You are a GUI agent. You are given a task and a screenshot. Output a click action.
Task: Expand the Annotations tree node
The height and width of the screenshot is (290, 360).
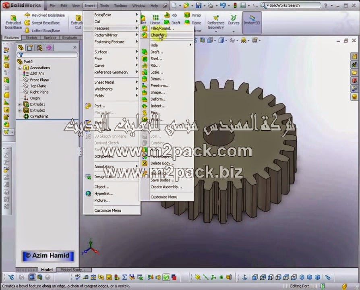click(x=20, y=68)
